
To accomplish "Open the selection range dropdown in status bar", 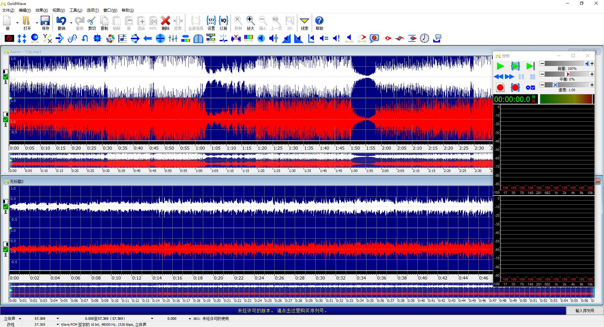I will click(x=152, y=319).
